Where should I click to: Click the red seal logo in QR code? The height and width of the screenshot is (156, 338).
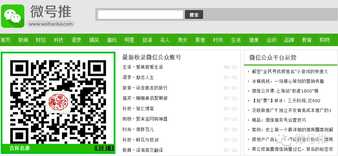(58, 102)
